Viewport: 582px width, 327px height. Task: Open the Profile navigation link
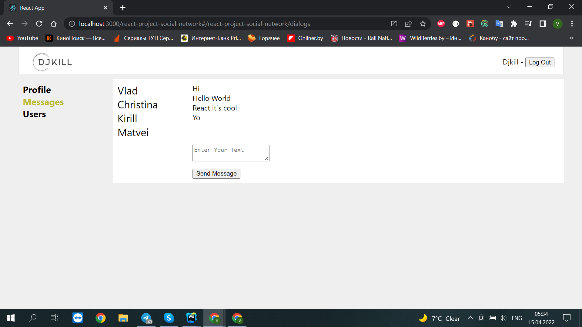pyautogui.click(x=37, y=90)
